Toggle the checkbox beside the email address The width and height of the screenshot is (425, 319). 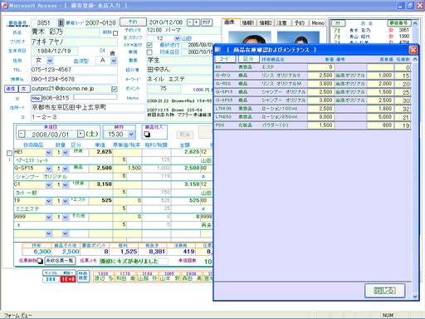115,89
